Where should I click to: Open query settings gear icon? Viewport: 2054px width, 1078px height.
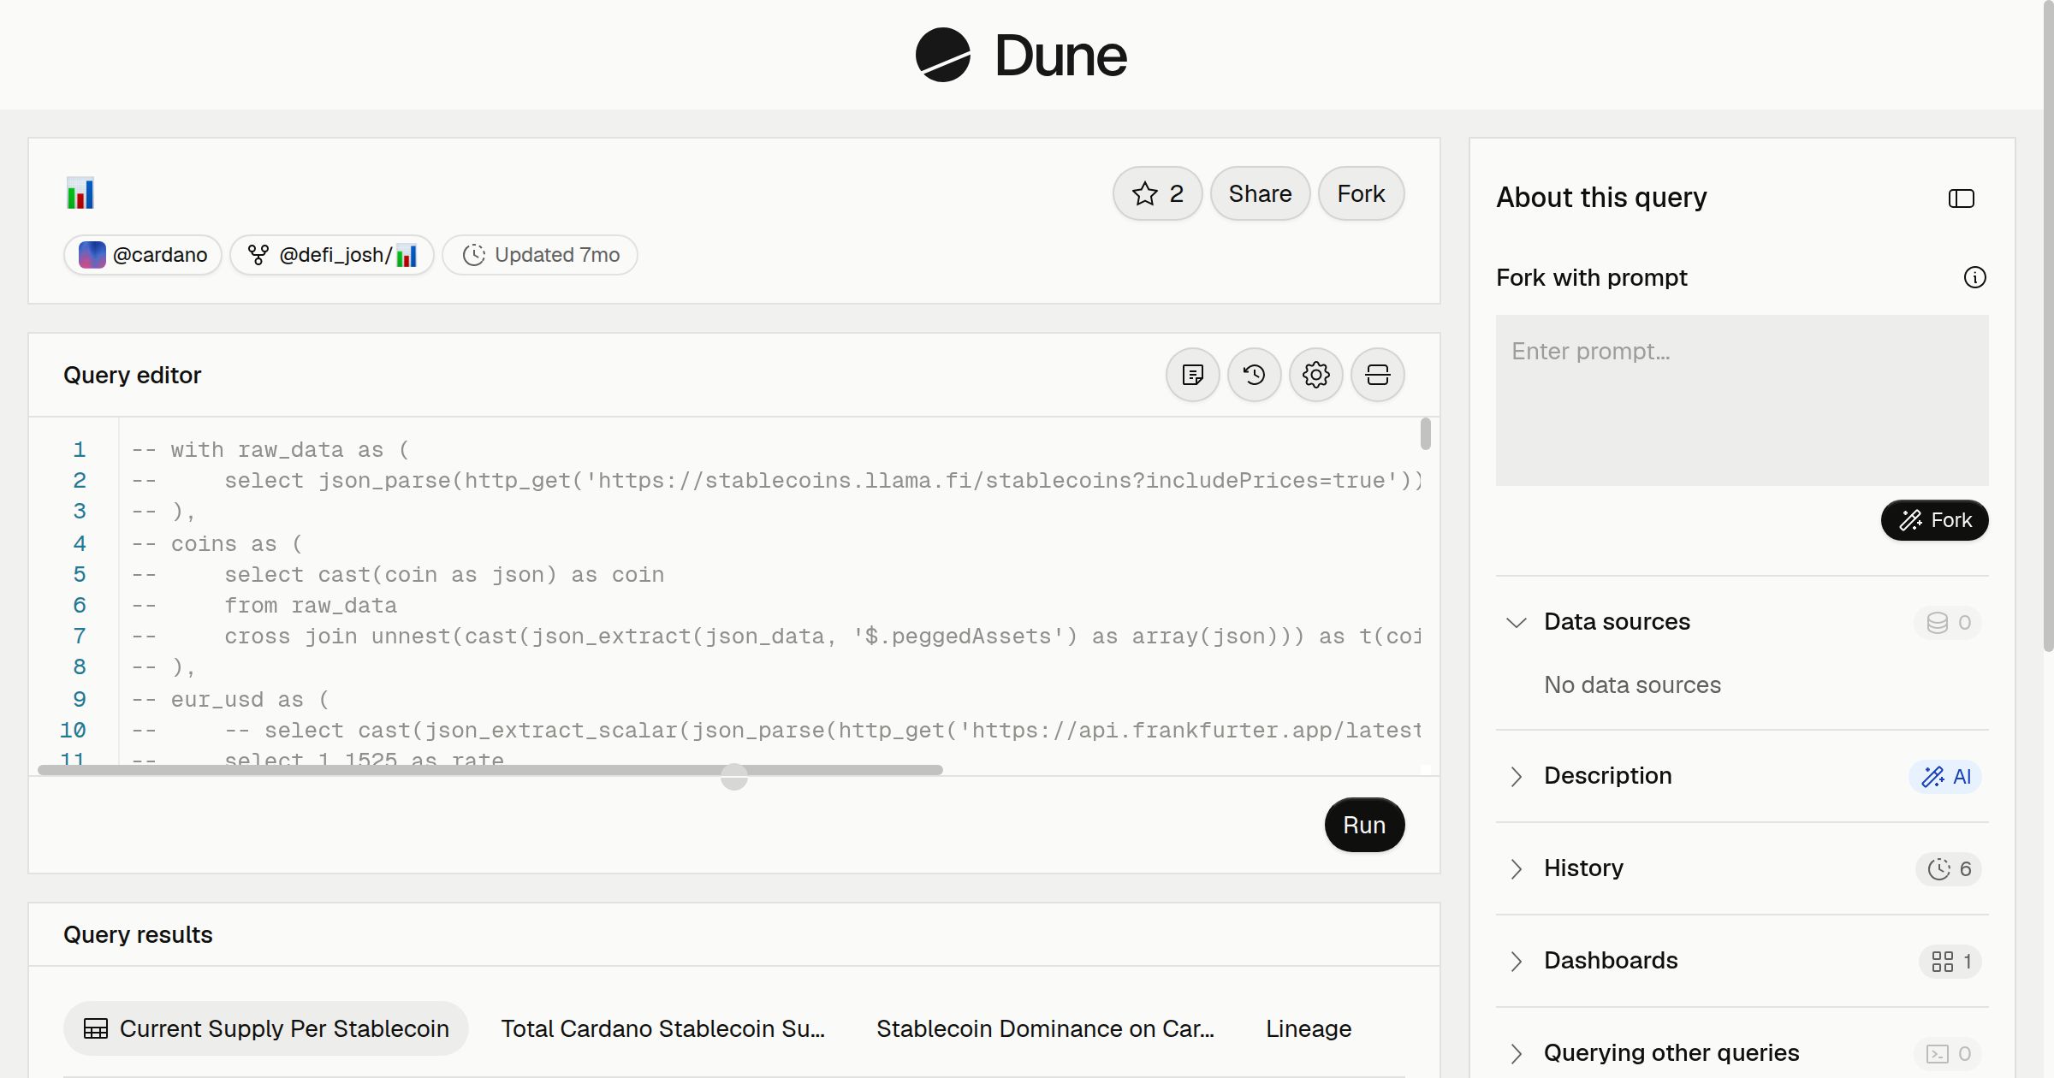tap(1315, 375)
